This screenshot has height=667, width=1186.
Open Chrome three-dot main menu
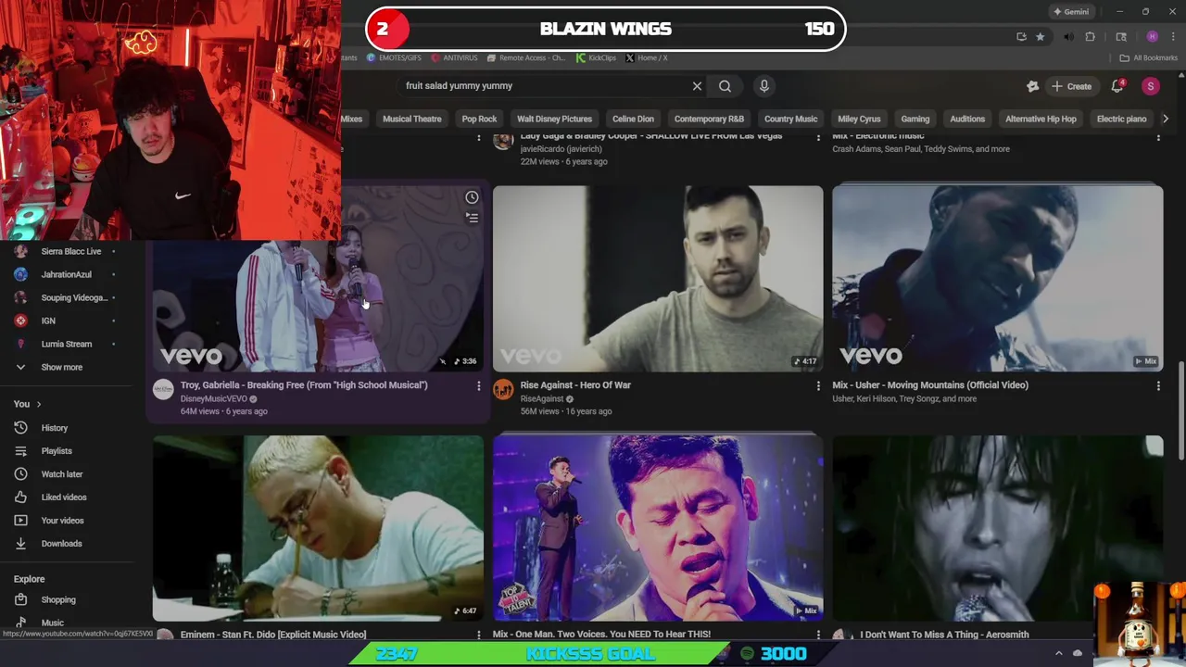coord(1173,37)
